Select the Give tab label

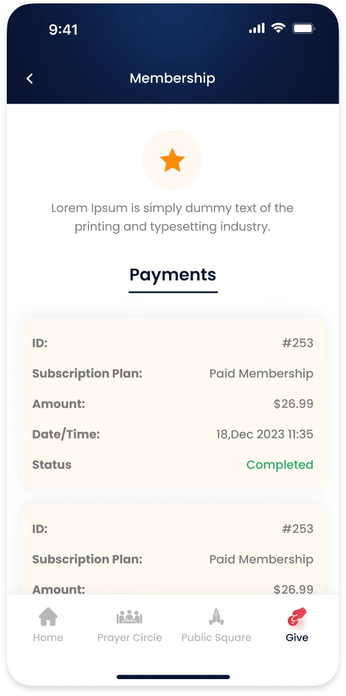[297, 638]
